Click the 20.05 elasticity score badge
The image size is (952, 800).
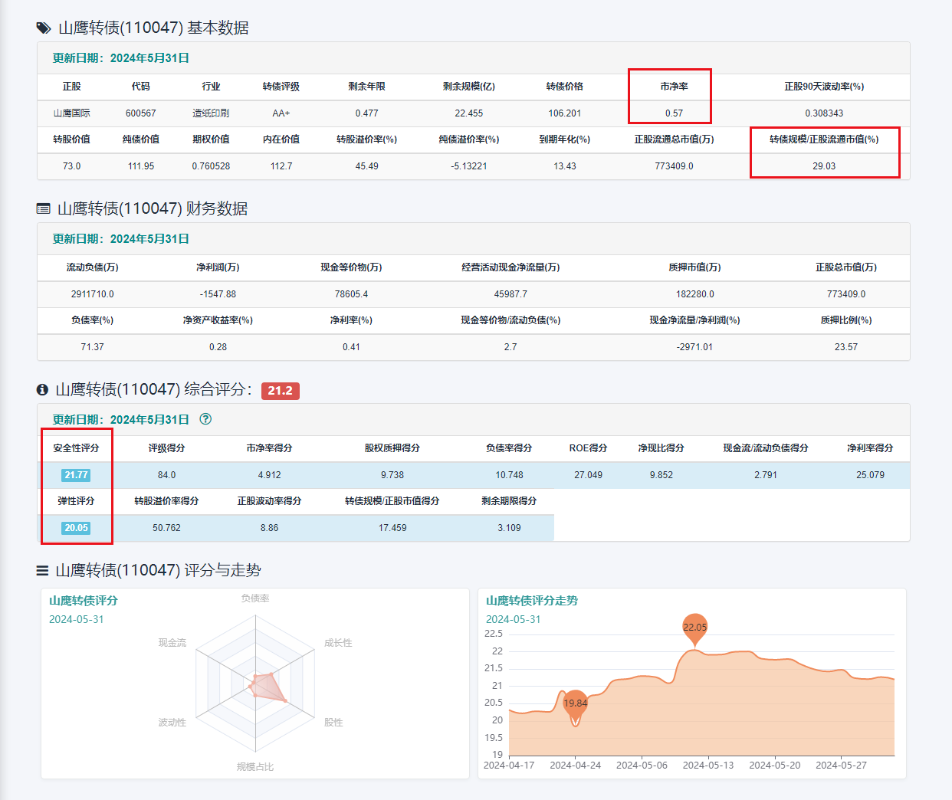[76, 528]
